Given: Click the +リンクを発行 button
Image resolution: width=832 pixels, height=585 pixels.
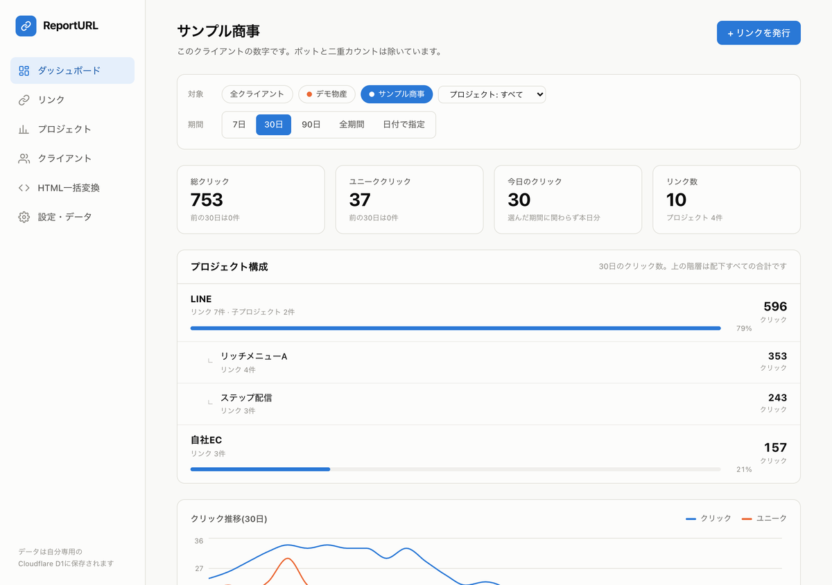Looking at the screenshot, I should pyautogui.click(x=759, y=33).
